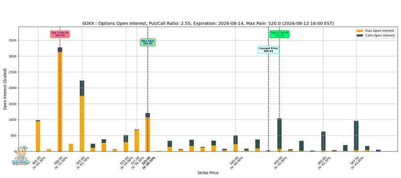The image size is (401, 178).
Task: Click the calls bar at strike 560.00
Action: coord(323,142)
